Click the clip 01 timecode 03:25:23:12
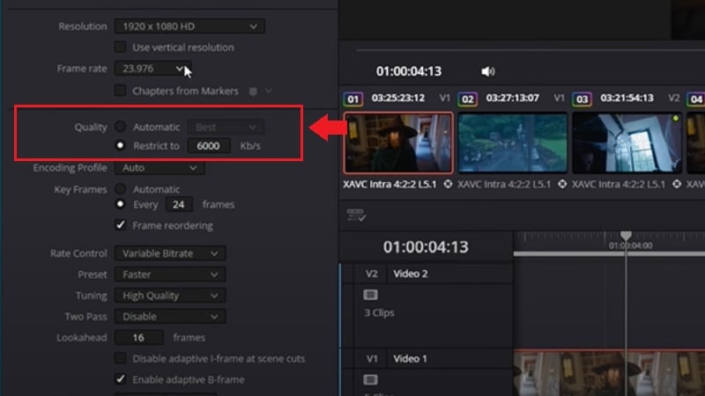This screenshot has height=396, width=705. pos(398,98)
